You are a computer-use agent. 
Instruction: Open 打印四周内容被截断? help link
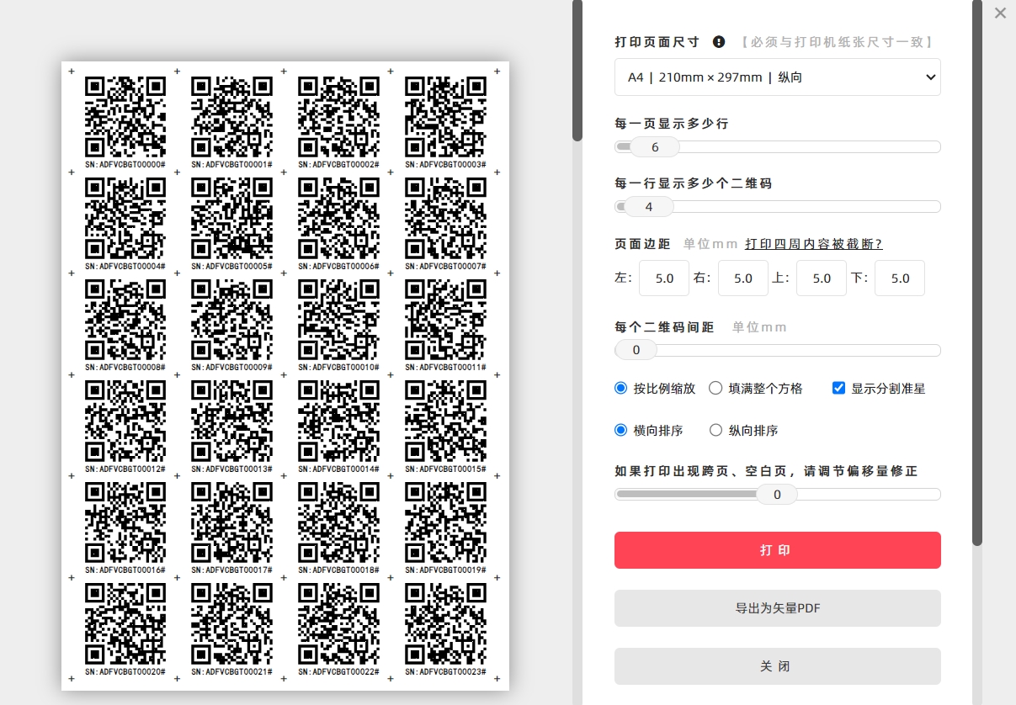pyautogui.click(x=813, y=244)
